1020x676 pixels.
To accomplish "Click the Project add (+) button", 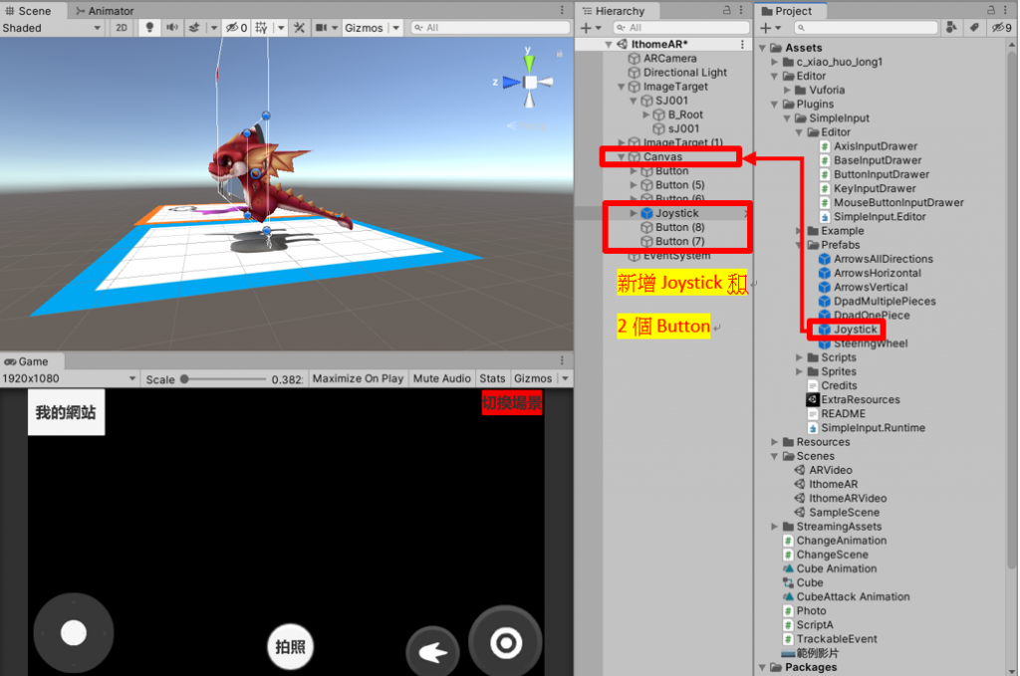I will click(766, 27).
